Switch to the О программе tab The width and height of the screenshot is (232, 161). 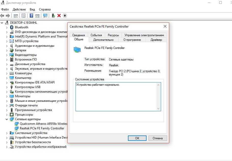[132, 40]
